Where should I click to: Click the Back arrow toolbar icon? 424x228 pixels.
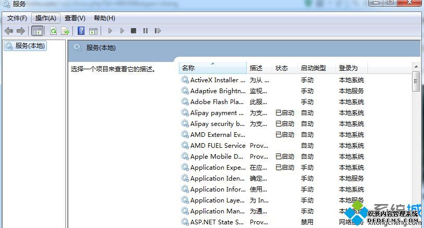9,31
